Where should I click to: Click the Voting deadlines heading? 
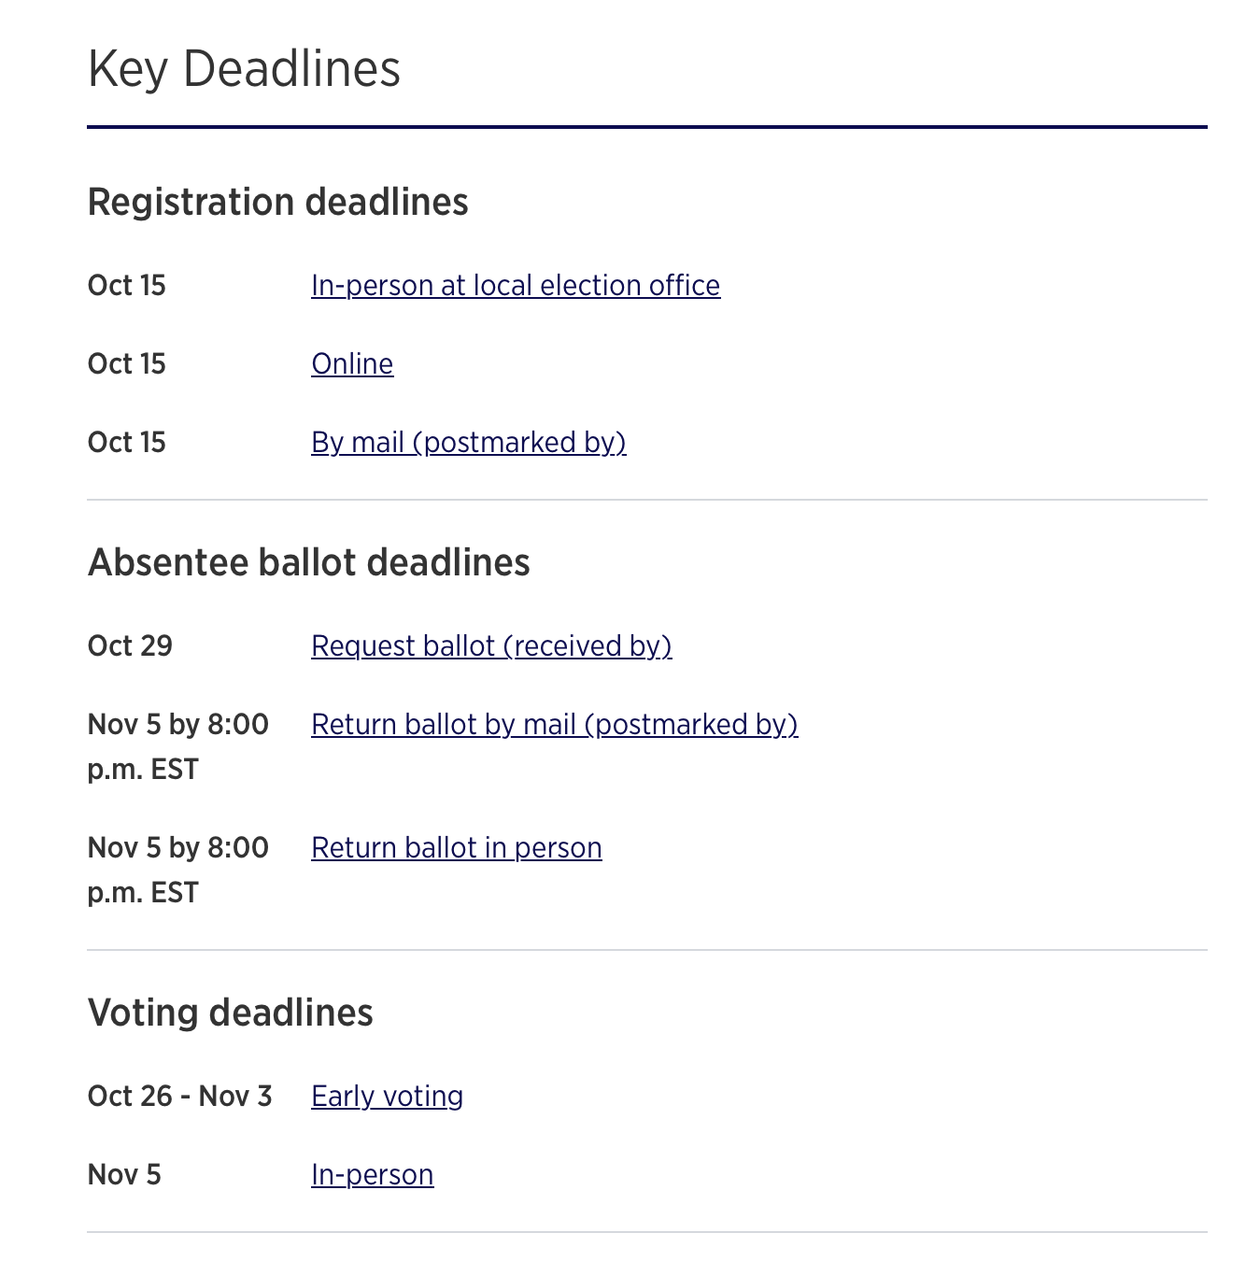pos(230,1013)
